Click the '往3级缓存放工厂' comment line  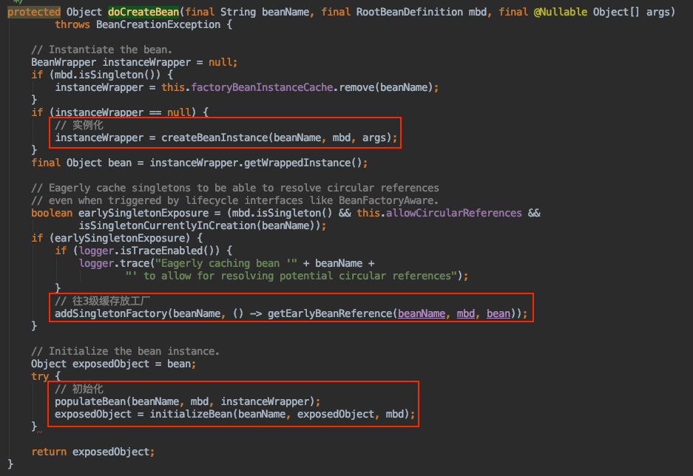point(103,301)
